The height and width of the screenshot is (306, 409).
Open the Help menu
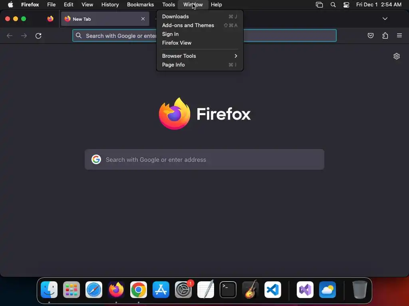[216, 4]
